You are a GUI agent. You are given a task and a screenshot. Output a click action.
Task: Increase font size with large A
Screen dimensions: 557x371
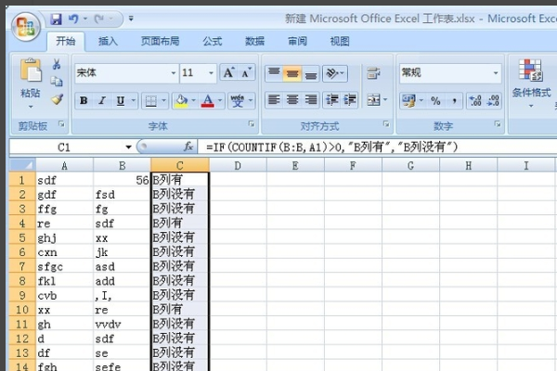pos(228,72)
